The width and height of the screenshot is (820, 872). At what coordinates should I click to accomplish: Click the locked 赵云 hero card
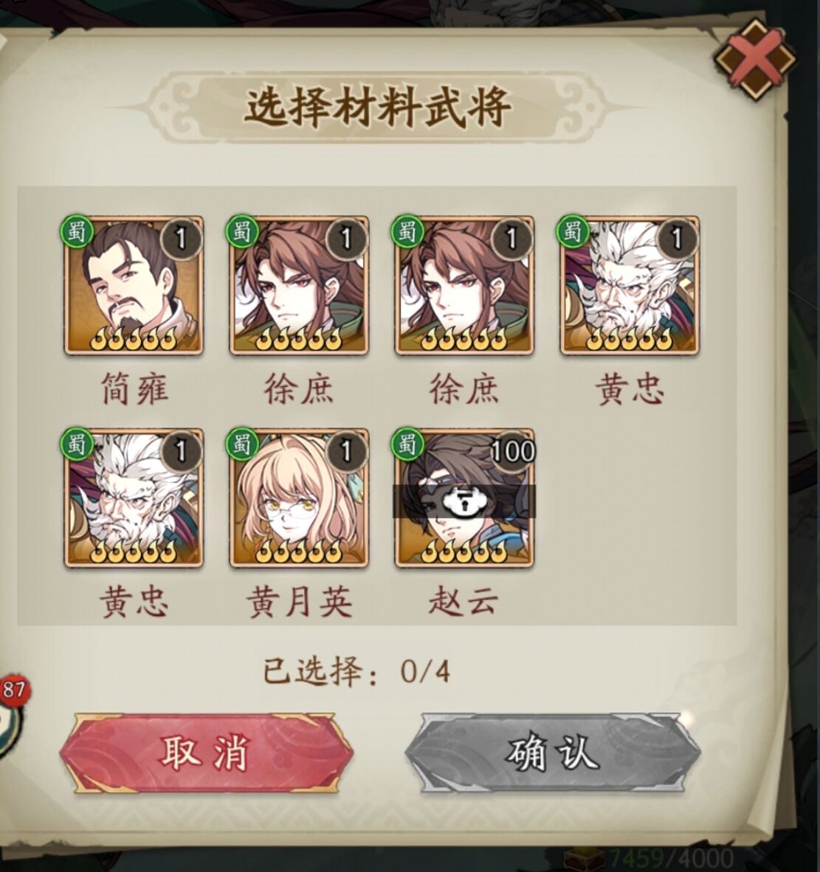[464, 498]
